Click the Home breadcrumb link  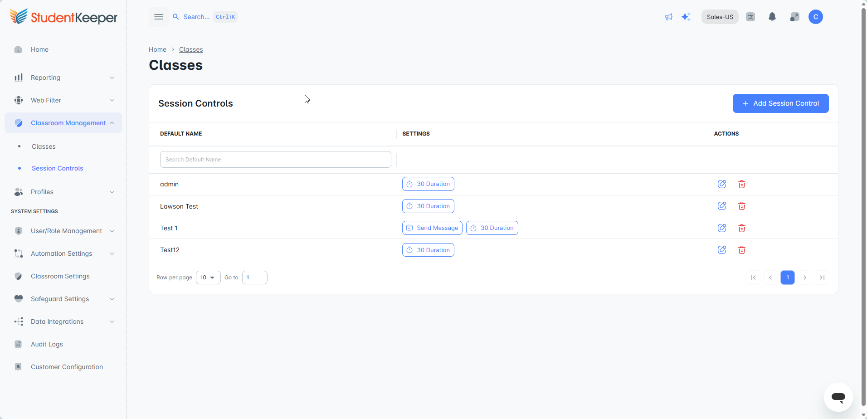[x=157, y=49]
